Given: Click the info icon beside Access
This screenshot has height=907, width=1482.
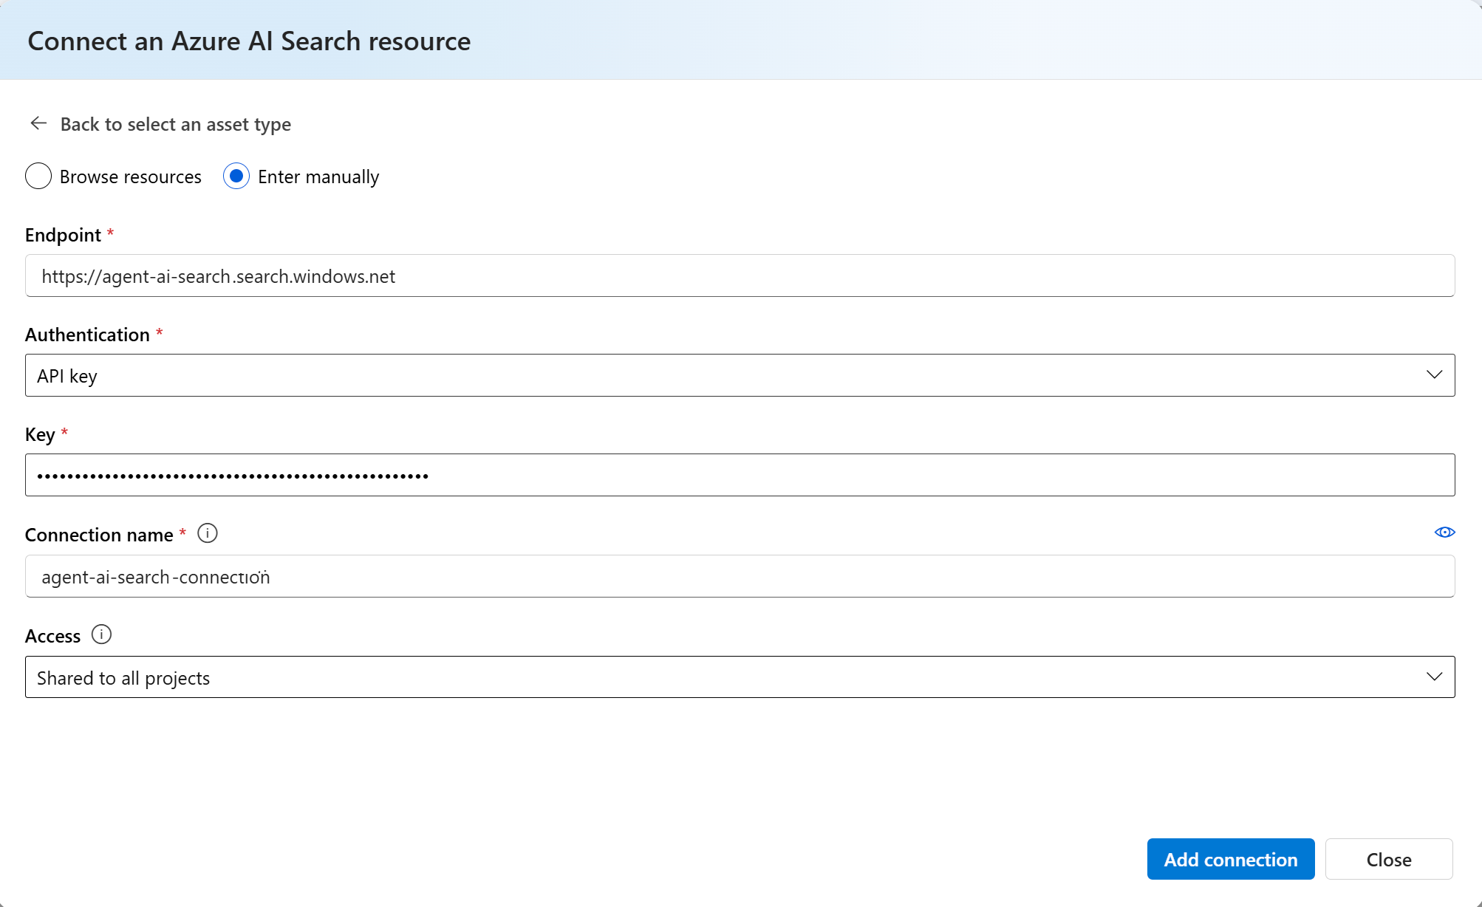Looking at the screenshot, I should (x=101, y=634).
